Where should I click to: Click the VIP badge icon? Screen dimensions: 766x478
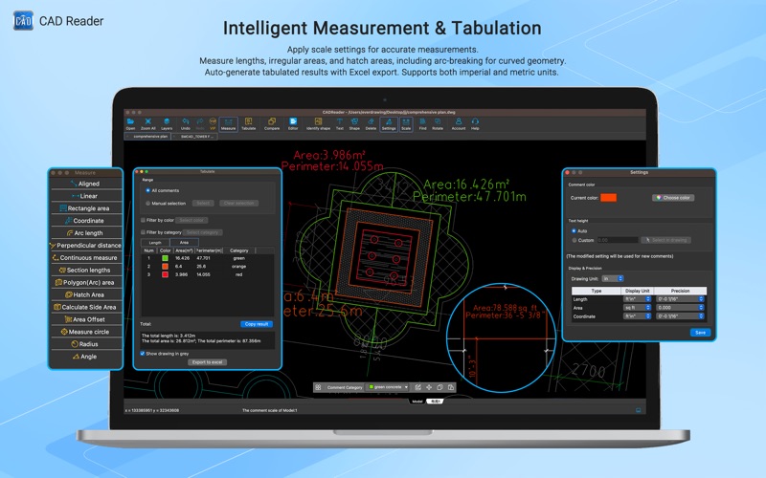coord(213,123)
